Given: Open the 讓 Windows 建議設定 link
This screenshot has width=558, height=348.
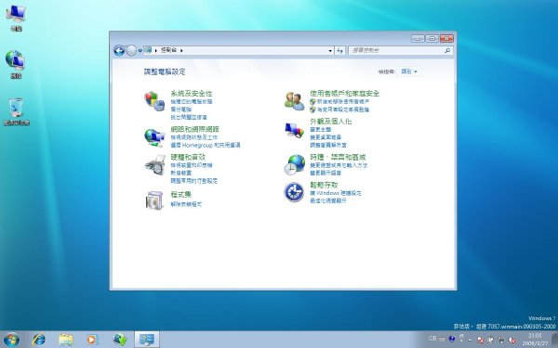Looking at the screenshot, I should point(336,193).
